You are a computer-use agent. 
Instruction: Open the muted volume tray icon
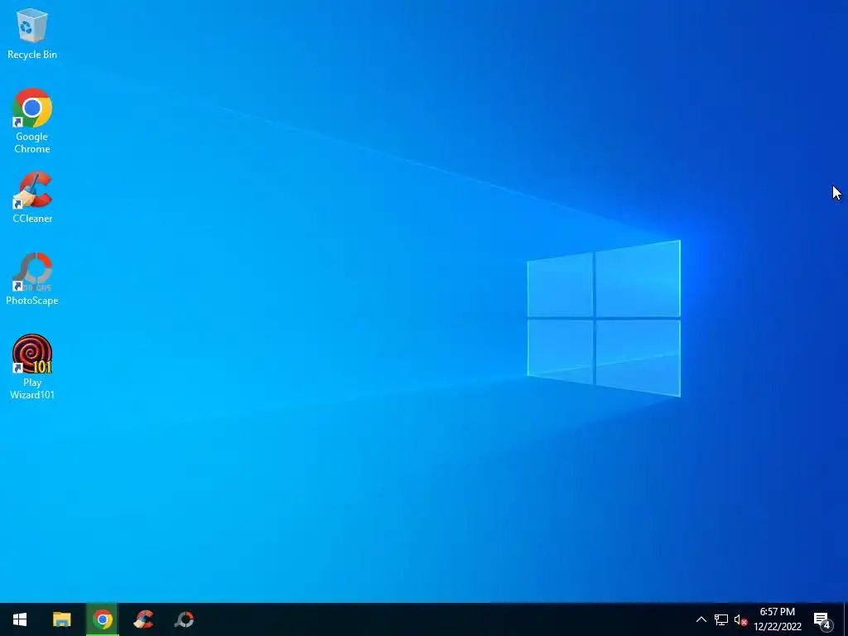tap(740, 619)
